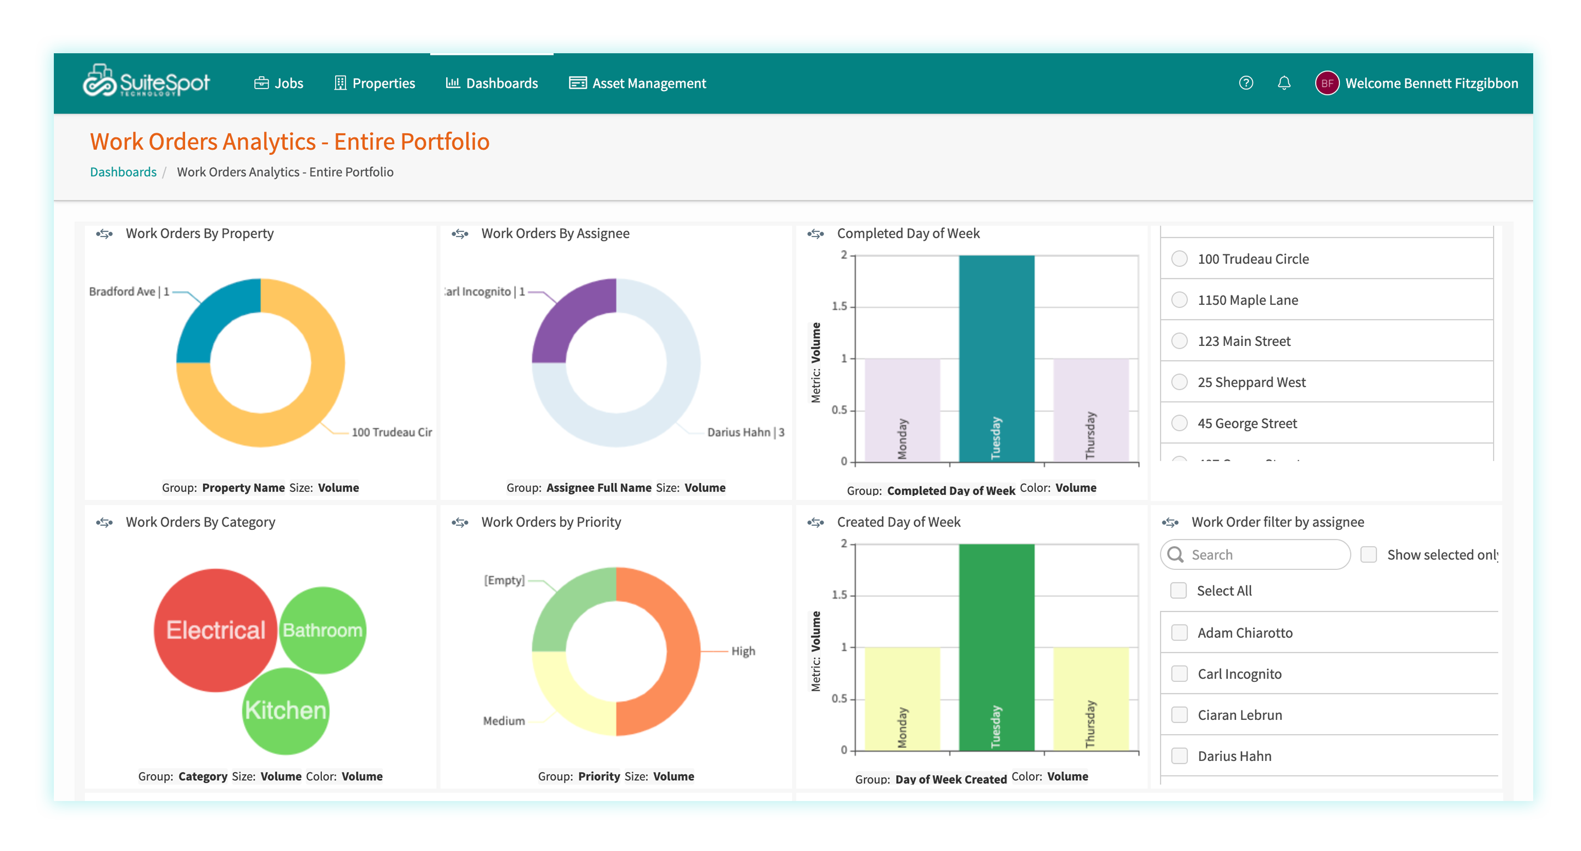The width and height of the screenshot is (1581, 851).
Task: Check the Select All checkbox
Action: click(x=1178, y=590)
